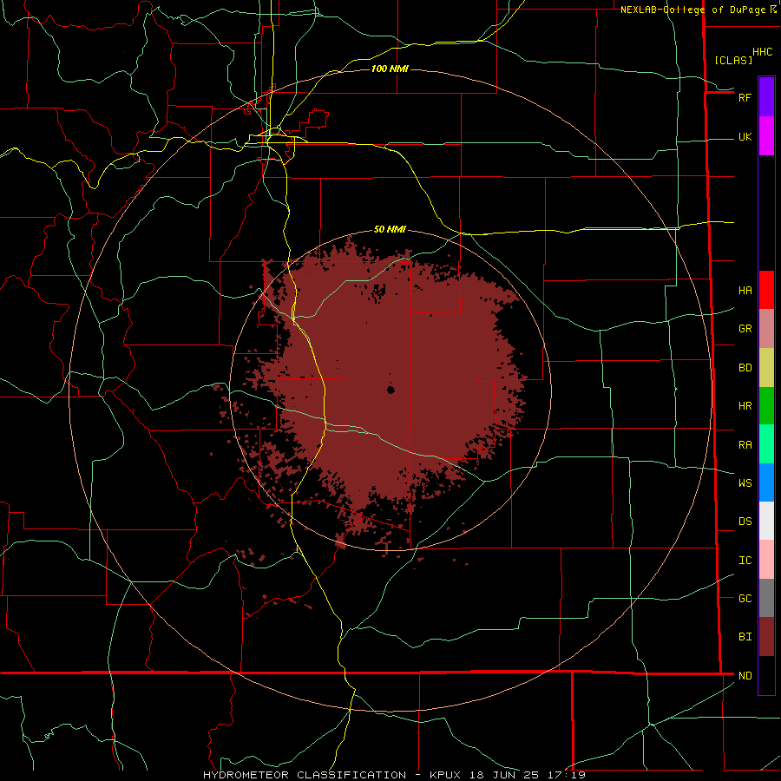Click the HA red legend swatch
The width and height of the screenshot is (781, 781).
[766, 290]
